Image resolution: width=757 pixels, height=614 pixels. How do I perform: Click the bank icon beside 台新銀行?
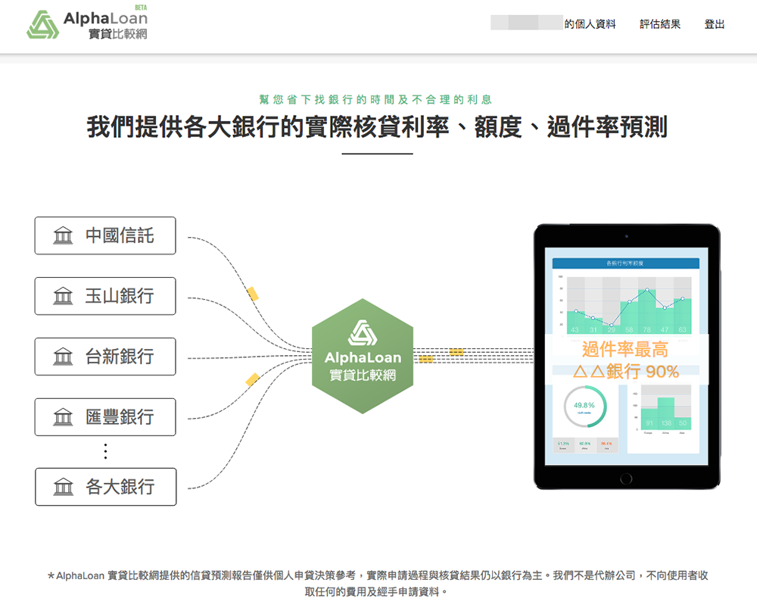(x=63, y=357)
